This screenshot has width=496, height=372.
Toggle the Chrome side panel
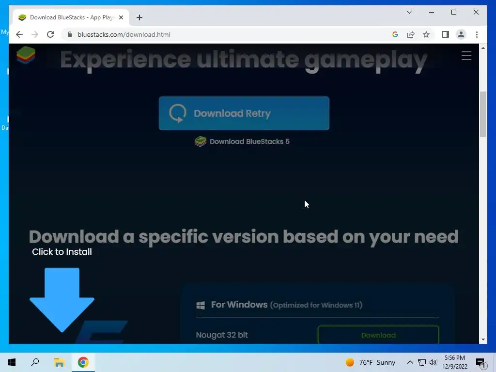point(446,34)
